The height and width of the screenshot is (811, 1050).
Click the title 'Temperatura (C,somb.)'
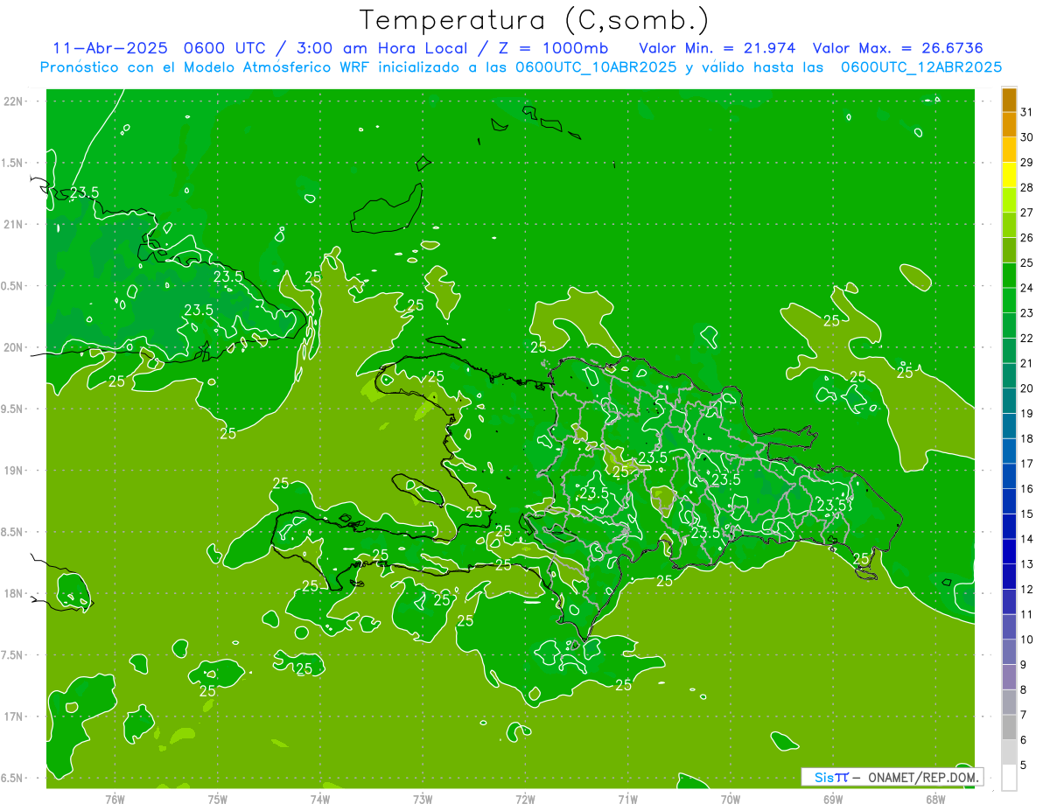(x=535, y=20)
